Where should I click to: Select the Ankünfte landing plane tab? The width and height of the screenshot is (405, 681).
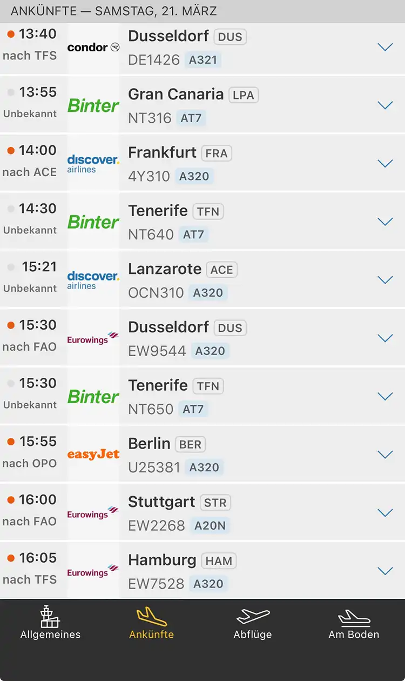(x=152, y=623)
